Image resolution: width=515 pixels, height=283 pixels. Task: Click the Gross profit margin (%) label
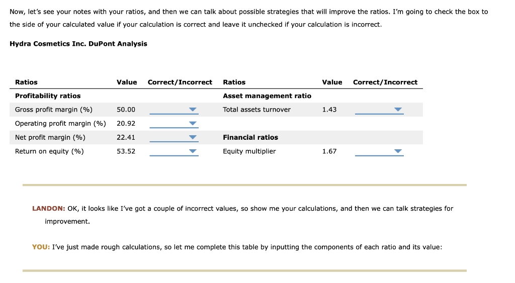click(54, 110)
